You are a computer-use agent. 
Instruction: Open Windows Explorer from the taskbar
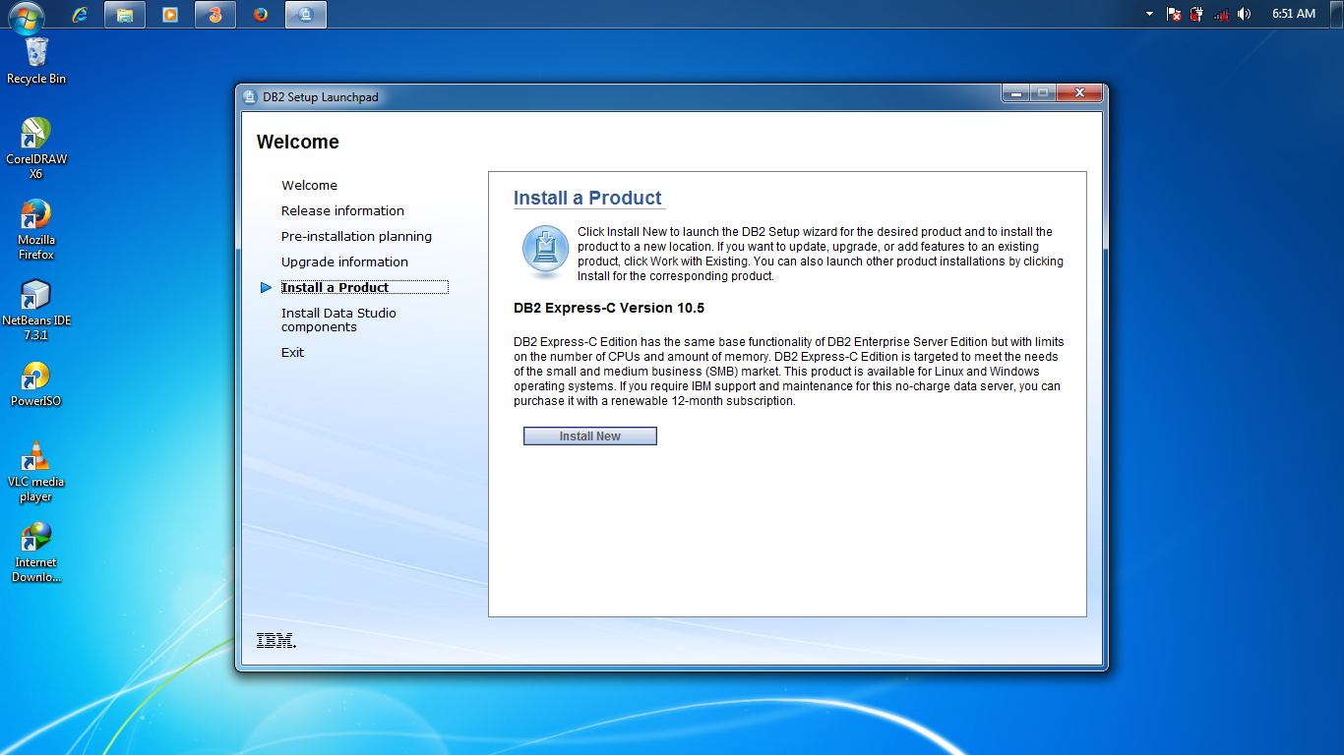124,14
